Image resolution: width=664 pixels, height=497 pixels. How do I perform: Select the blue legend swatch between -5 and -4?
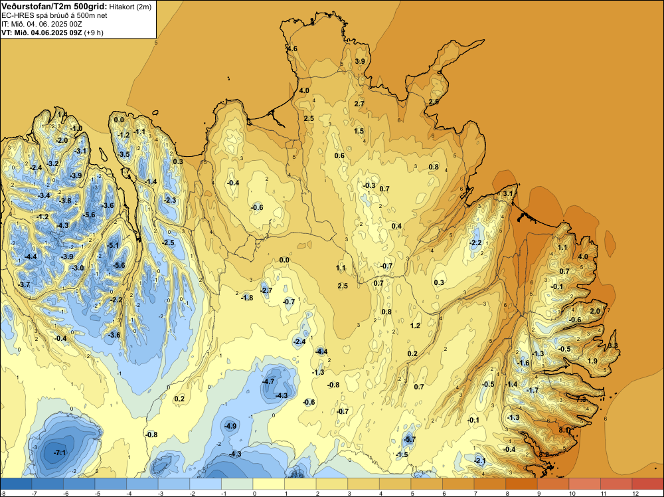(110, 484)
